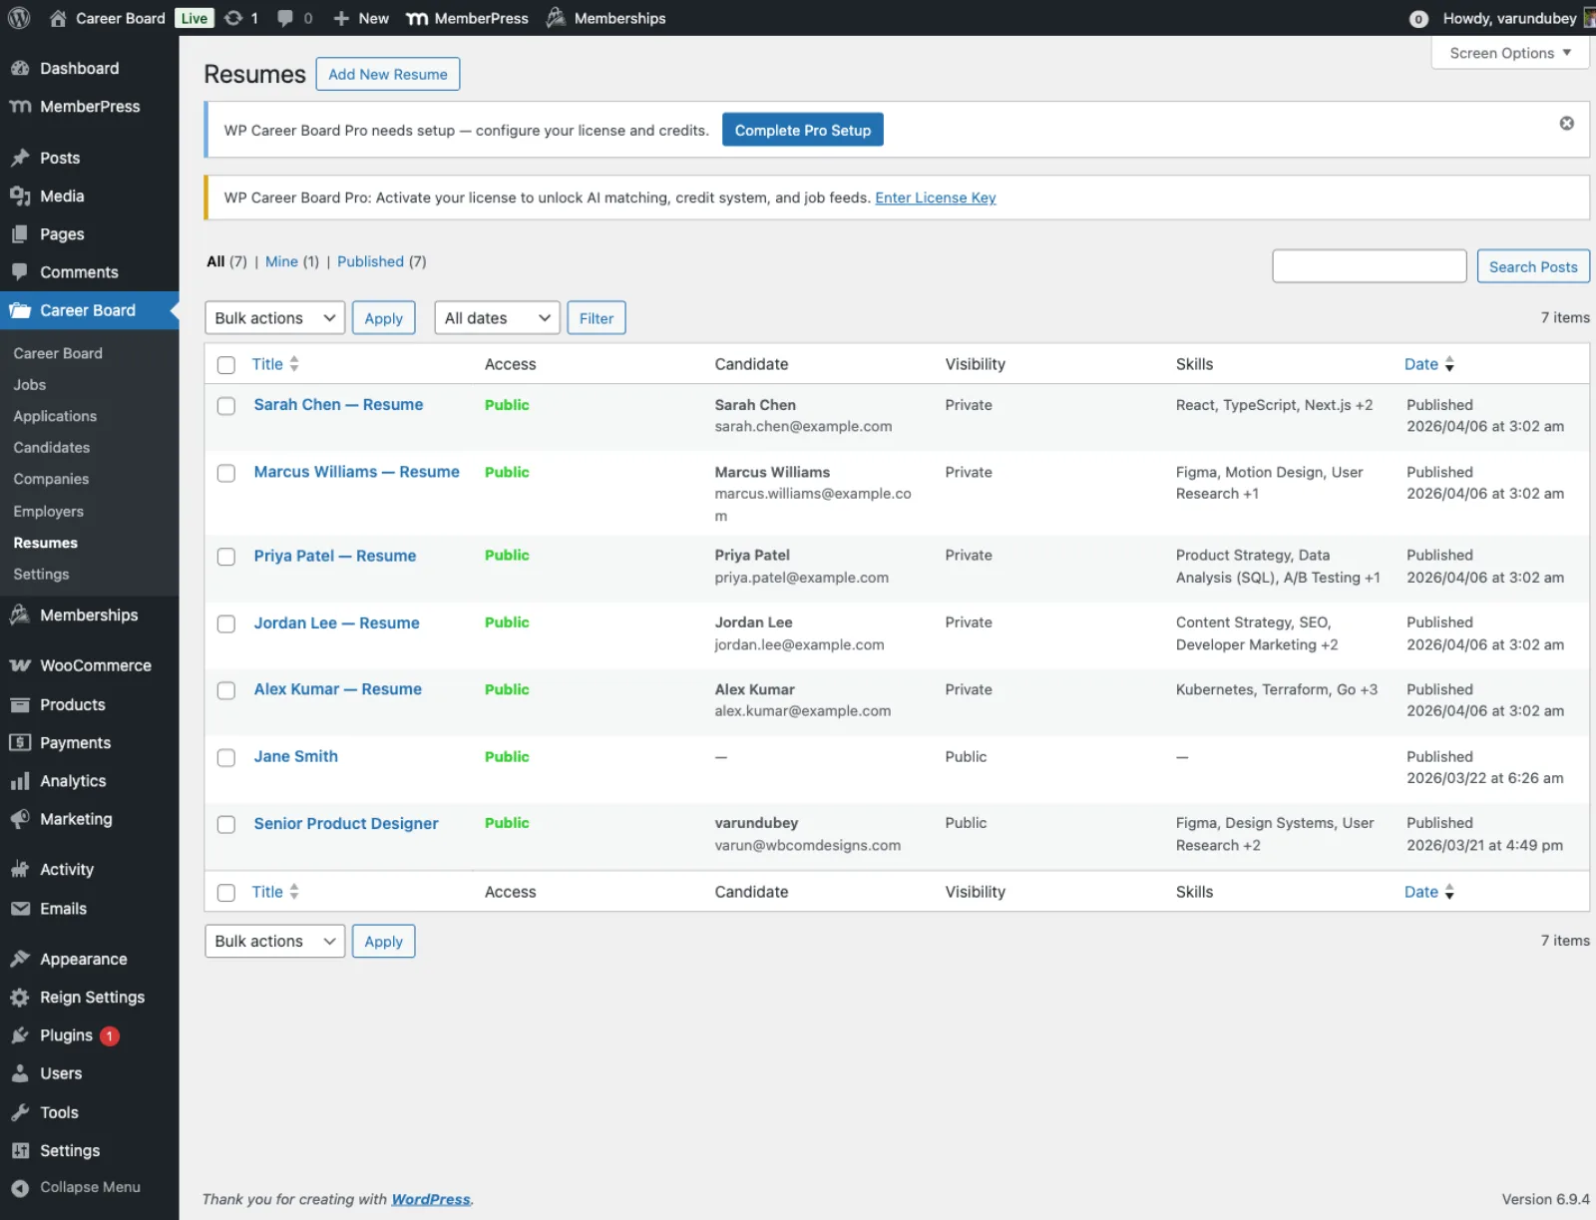Select all resumes with header checkbox
The image size is (1596, 1220).
pos(226,365)
